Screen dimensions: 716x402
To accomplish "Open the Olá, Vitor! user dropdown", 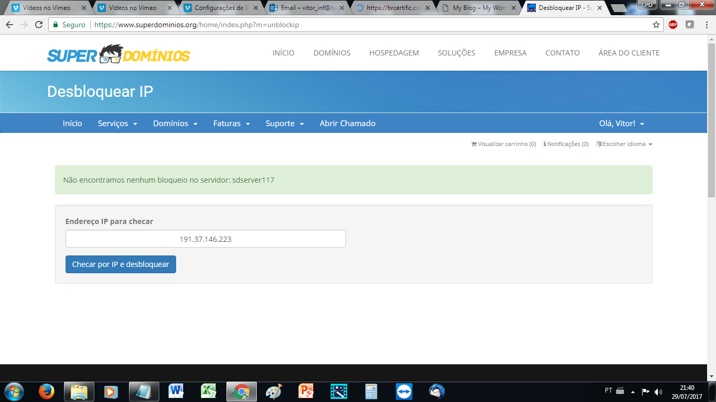I will pos(621,124).
